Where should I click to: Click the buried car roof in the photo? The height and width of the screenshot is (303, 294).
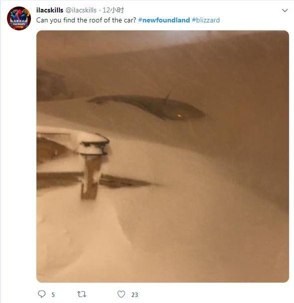[x=147, y=107]
